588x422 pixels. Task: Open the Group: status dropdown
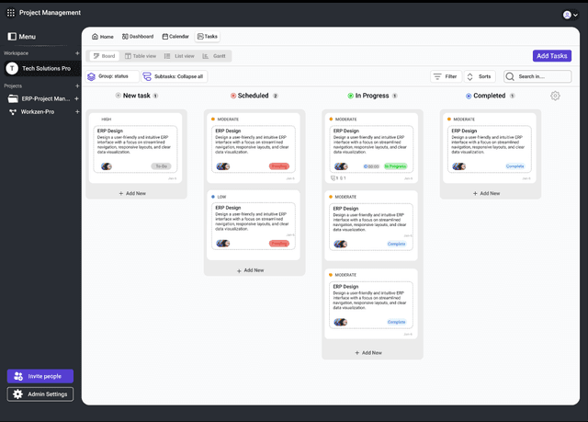tap(112, 76)
